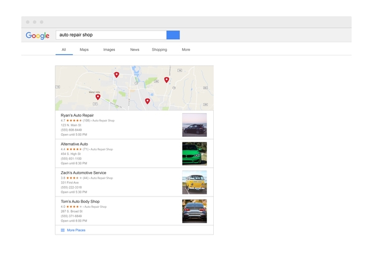This screenshot has width=373, height=257.
Task: Open the Alternative Auto listing title
Action: tap(74, 144)
